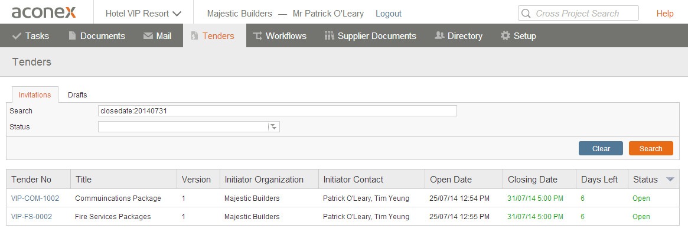Focus the closedate search text field

[x=278, y=111]
